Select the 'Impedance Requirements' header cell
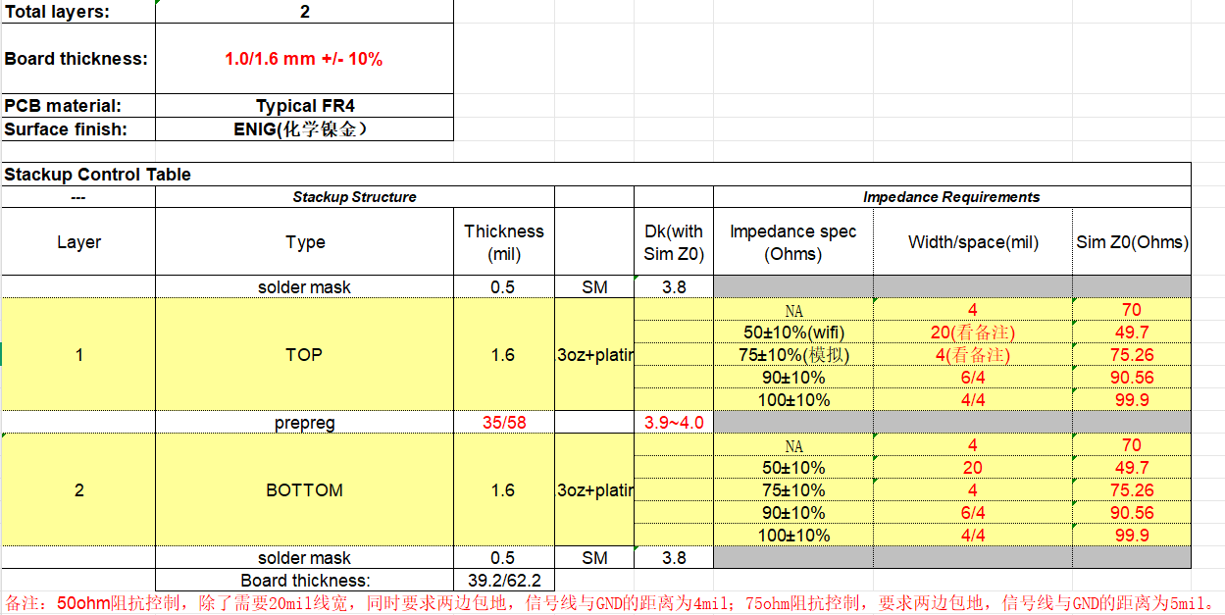 951,197
